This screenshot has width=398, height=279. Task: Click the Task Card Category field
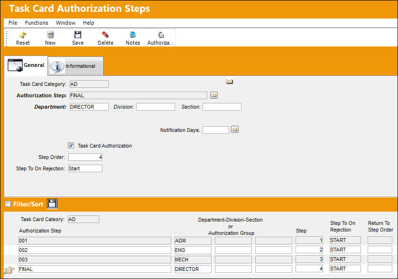tap(89, 84)
